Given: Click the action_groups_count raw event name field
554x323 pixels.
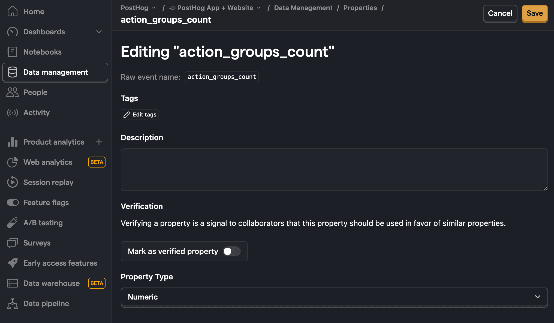Looking at the screenshot, I should (221, 77).
